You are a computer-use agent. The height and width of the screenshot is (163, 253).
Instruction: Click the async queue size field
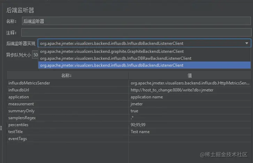[35, 55]
